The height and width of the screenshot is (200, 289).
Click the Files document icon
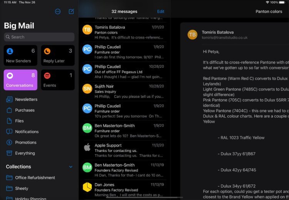point(9,121)
